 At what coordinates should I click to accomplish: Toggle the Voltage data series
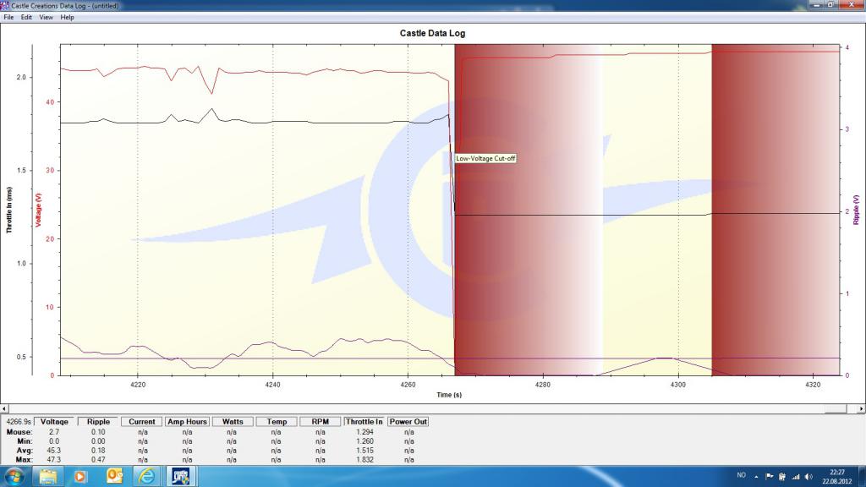point(55,421)
